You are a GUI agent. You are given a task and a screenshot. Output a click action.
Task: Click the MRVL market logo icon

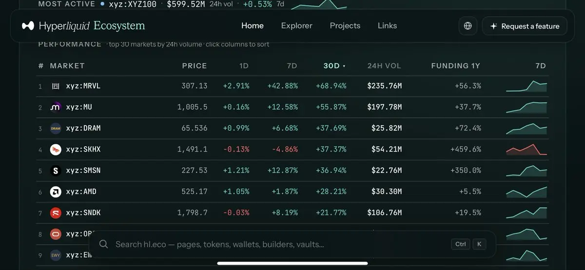click(56, 86)
